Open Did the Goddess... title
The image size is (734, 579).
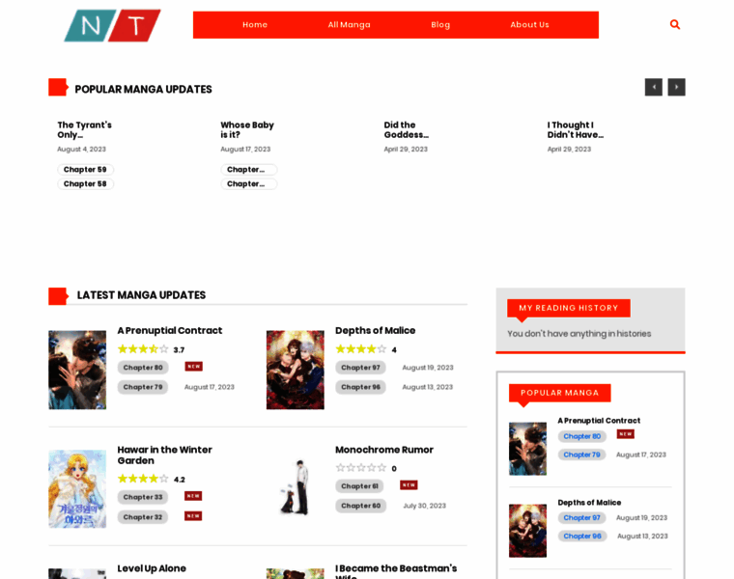click(407, 129)
